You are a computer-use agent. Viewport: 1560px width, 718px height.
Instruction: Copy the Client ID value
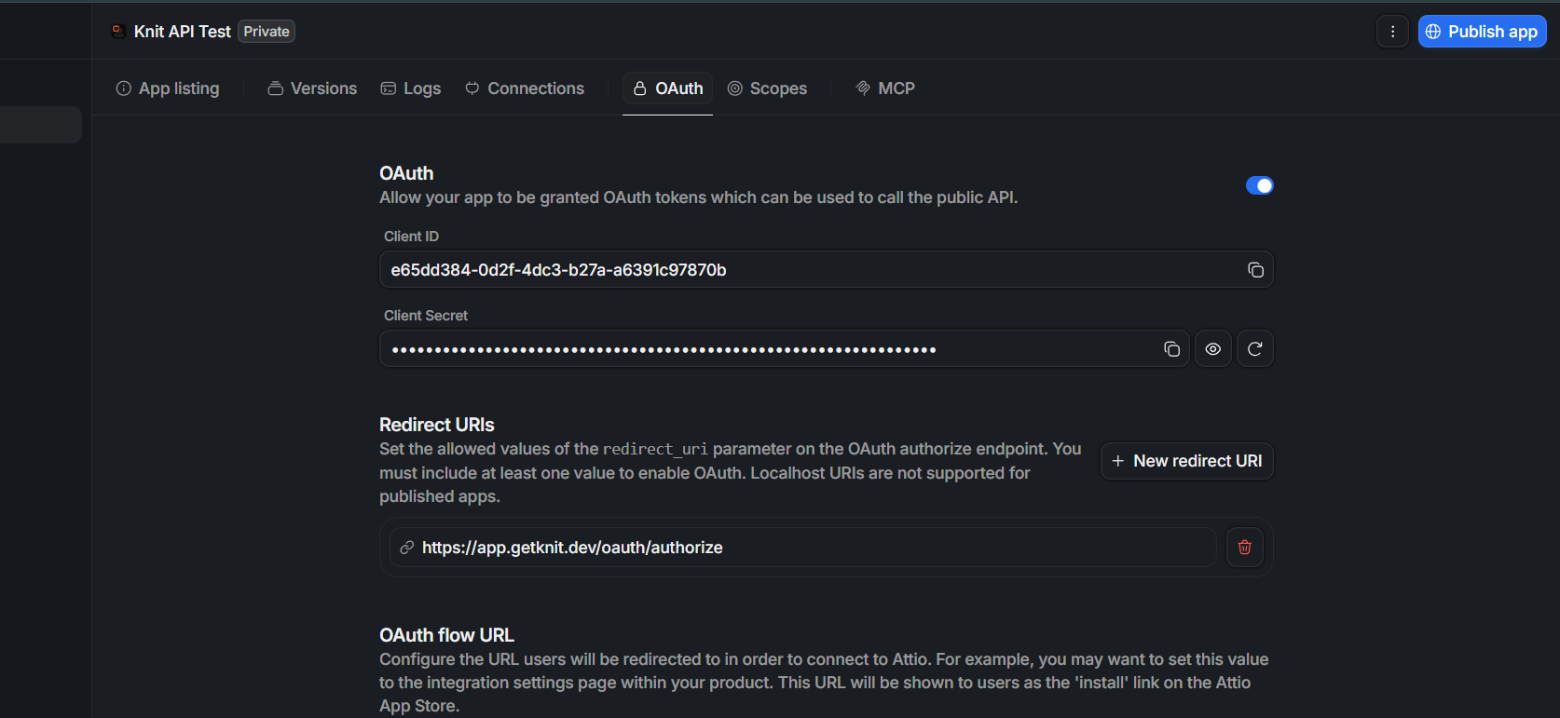point(1255,270)
